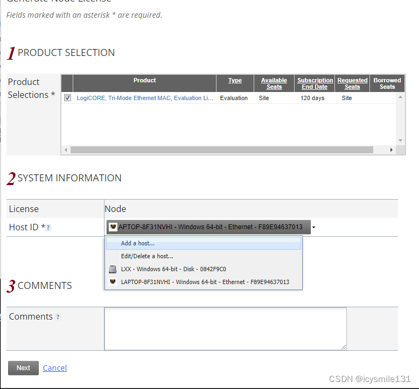Image resolution: width=419 pixels, height=389 pixels.
Task: Select LXX Windows 64-bit Disk host
Action: click(204, 269)
